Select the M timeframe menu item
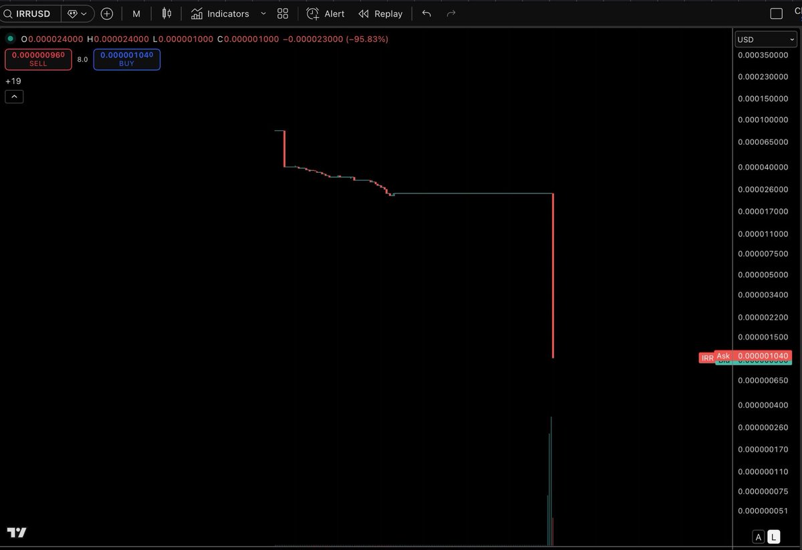The width and height of the screenshot is (802, 550). pos(136,13)
